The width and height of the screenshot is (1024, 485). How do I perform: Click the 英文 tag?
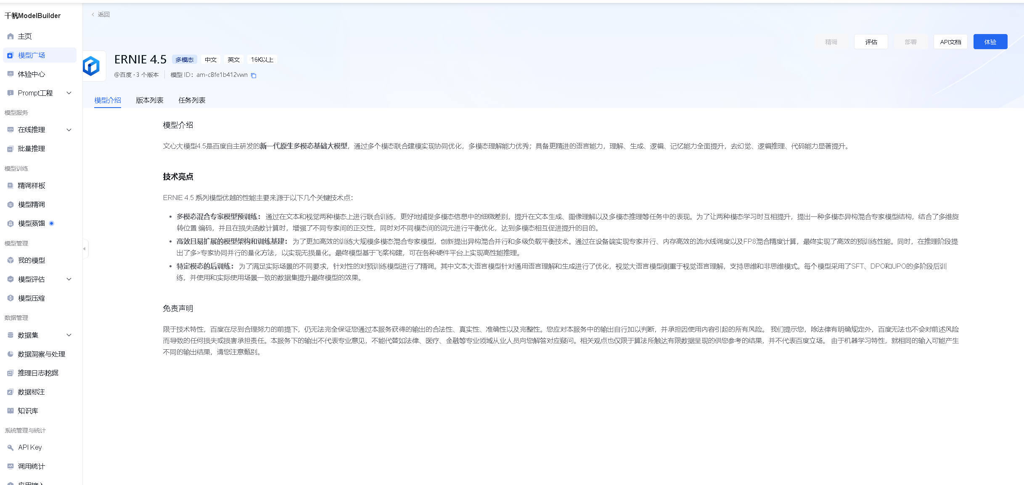pyautogui.click(x=234, y=60)
